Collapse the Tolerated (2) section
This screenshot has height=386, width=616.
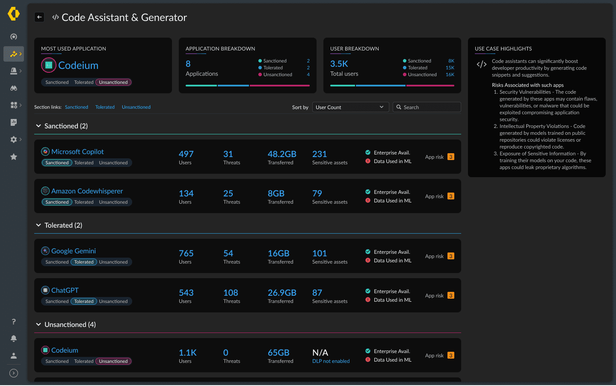tap(38, 225)
